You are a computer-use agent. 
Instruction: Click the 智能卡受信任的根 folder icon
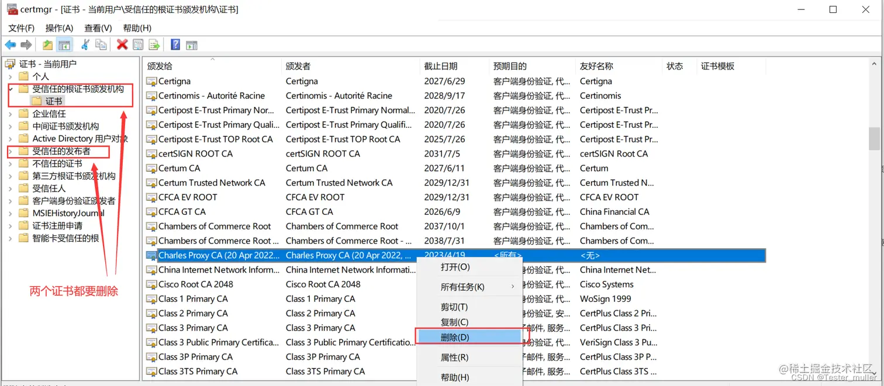point(23,238)
